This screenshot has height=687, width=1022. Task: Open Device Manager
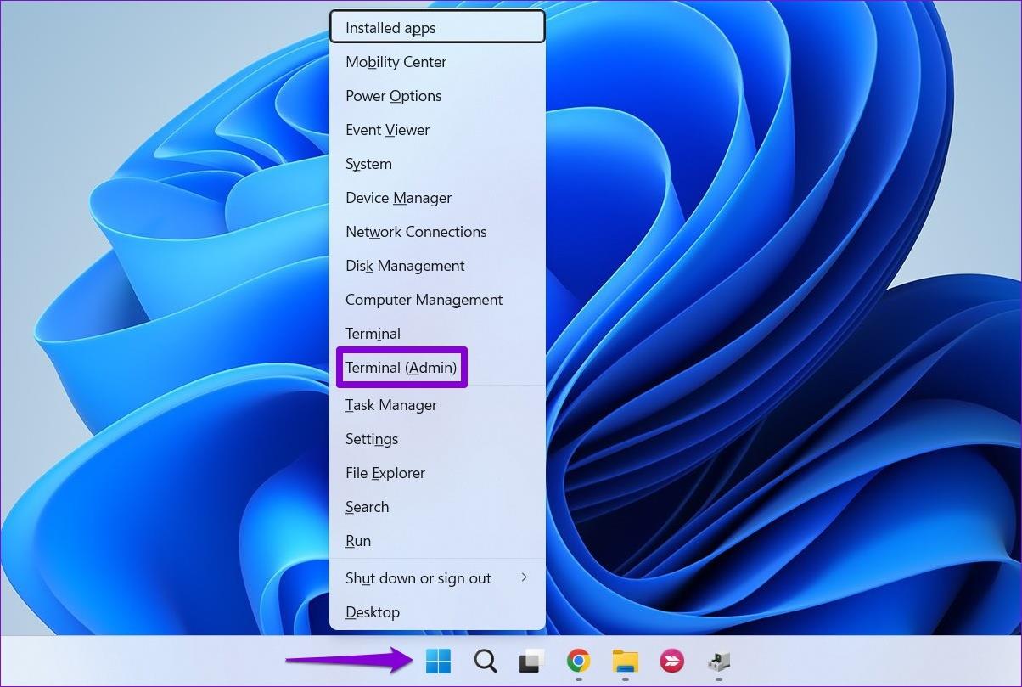pos(398,197)
